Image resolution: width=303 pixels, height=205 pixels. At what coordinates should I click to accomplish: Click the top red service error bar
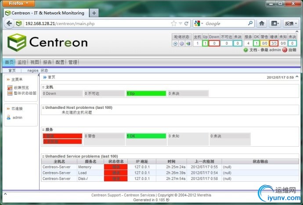click(x=62, y=136)
